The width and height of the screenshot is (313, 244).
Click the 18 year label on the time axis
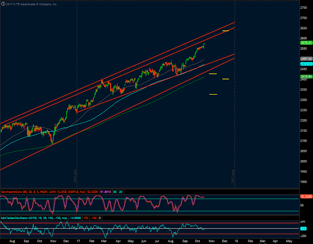pyautogui.click(x=236, y=241)
